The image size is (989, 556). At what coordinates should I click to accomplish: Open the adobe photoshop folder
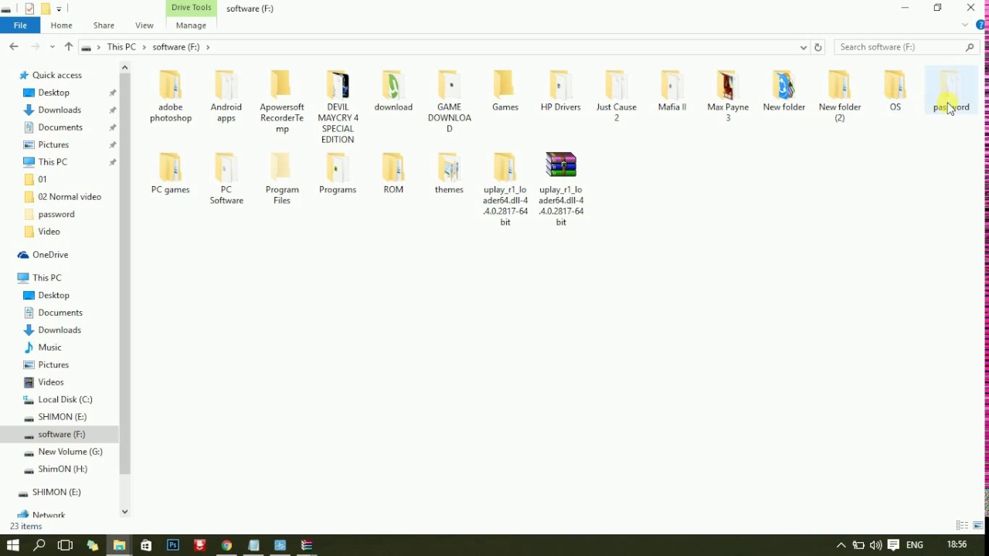171,96
